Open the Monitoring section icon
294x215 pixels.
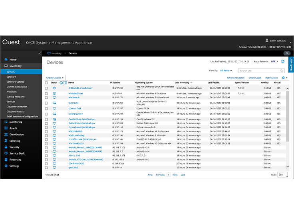6,122
